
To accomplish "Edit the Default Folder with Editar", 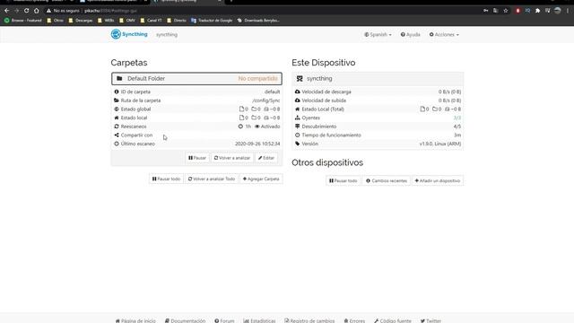I will pos(266,158).
